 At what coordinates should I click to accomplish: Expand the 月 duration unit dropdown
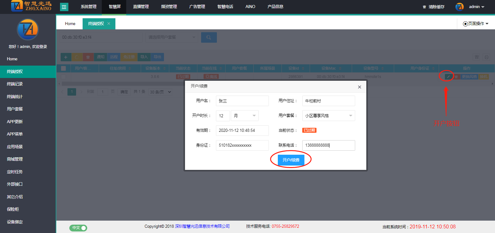click(x=245, y=116)
